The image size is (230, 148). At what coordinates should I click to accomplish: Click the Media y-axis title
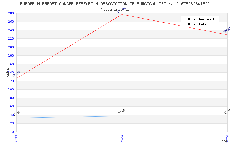pyautogui.click(x=8, y=73)
